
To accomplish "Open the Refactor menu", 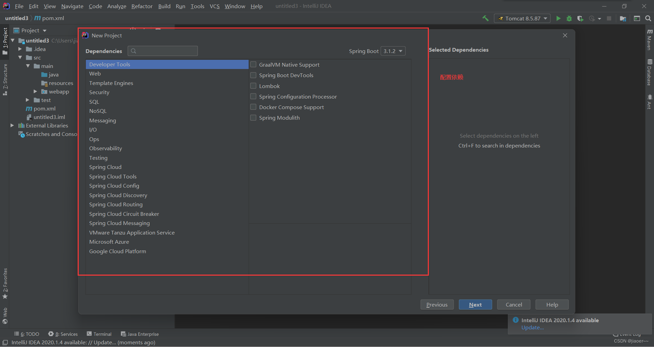I will pyautogui.click(x=142, y=6).
